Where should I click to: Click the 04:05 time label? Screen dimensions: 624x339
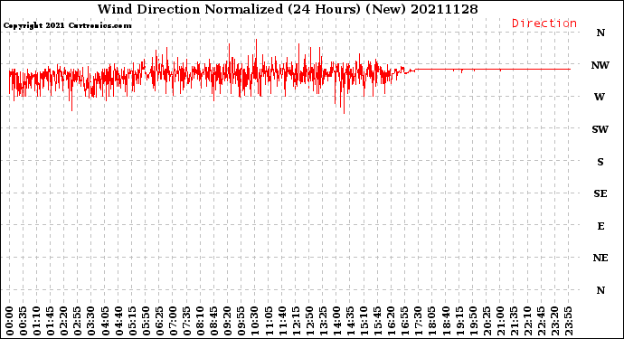[105, 321]
